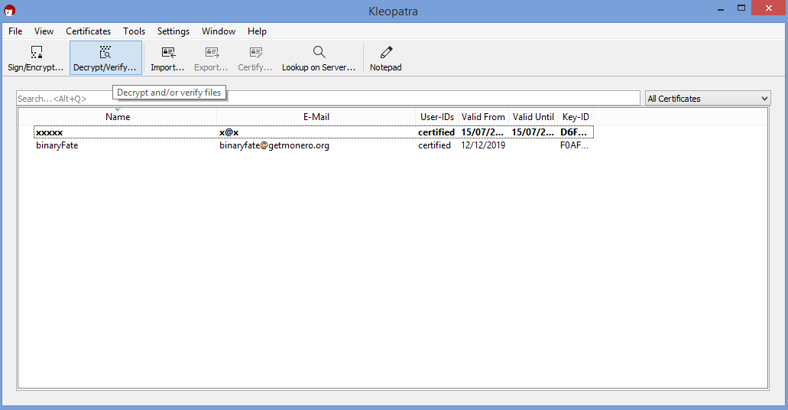Open the Window menu

(219, 31)
